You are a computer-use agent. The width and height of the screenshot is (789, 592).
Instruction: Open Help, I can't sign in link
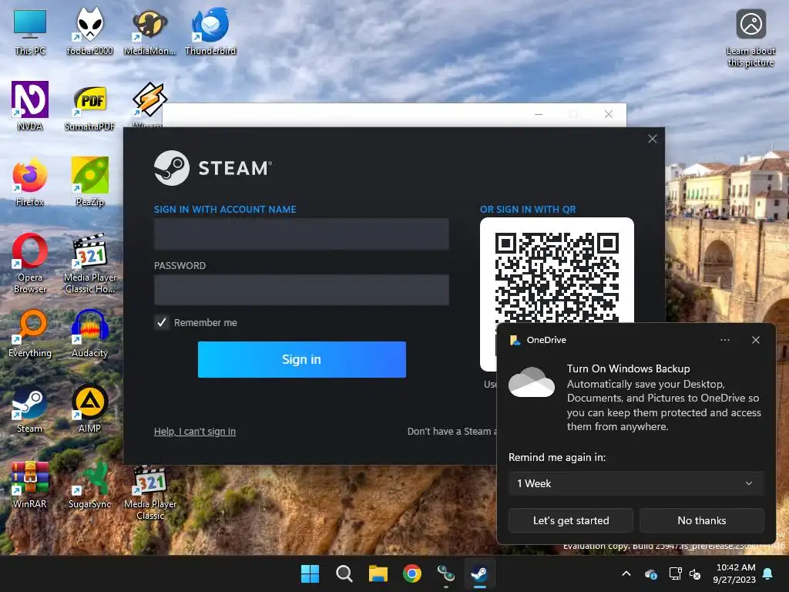(x=195, y=432)
